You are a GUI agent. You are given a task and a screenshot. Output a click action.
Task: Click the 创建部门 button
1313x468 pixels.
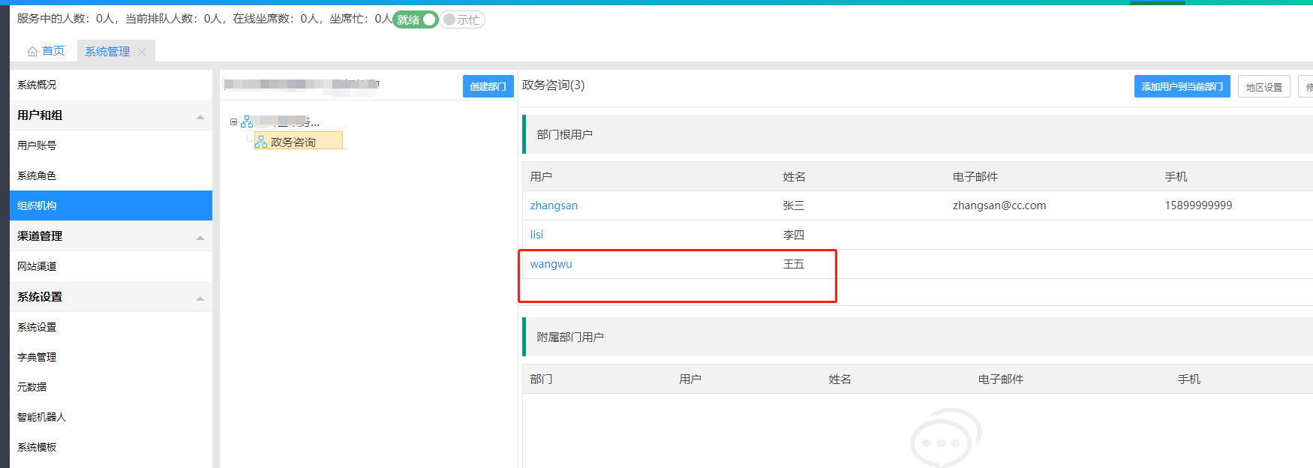point(488,86)
